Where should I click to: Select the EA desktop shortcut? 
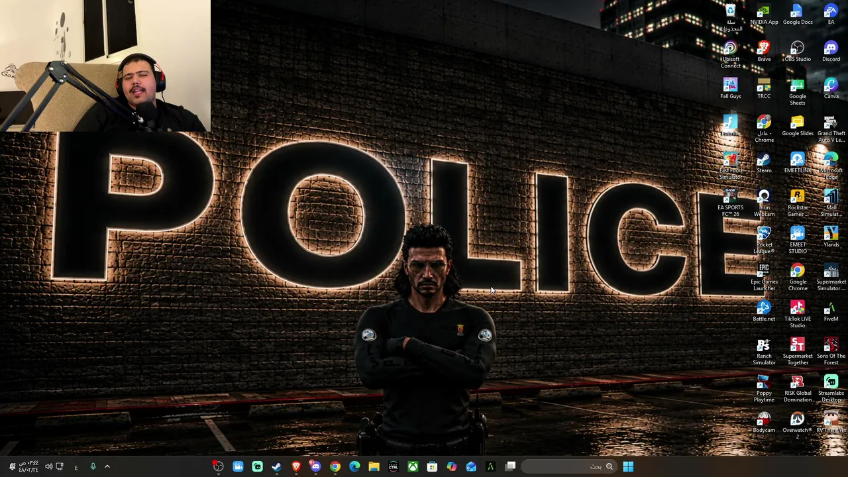831,15
